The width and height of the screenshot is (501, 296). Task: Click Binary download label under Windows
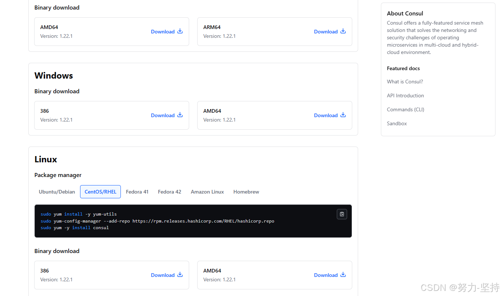click(57, 91)
